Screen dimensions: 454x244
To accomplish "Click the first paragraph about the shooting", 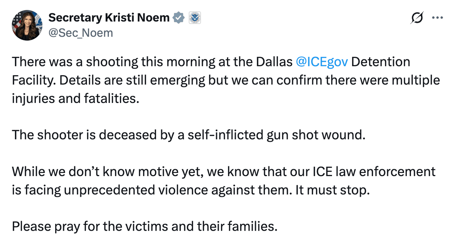I will pos(213,80).
